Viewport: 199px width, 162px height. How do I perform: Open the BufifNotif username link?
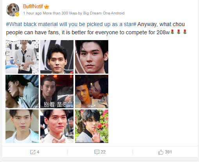[33, 6]
